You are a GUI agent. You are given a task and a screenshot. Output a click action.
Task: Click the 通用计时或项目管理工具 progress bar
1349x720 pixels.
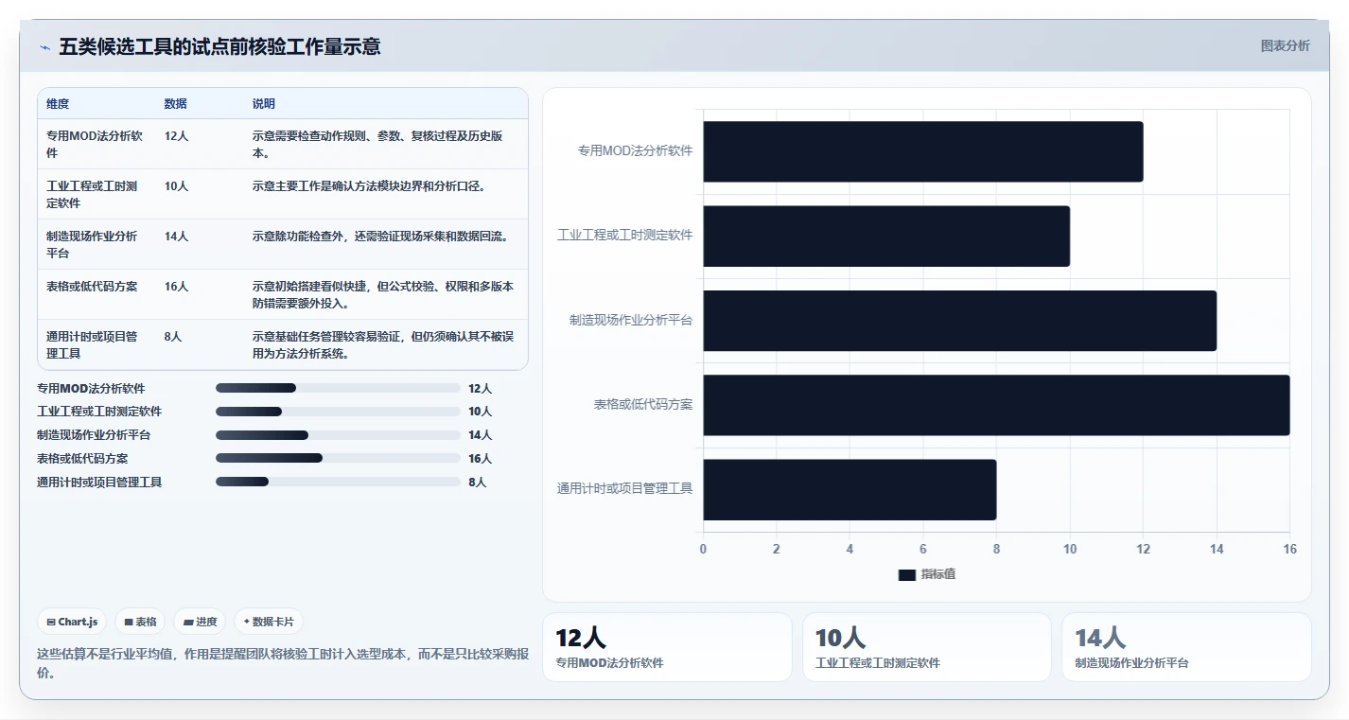coord(338,482)
